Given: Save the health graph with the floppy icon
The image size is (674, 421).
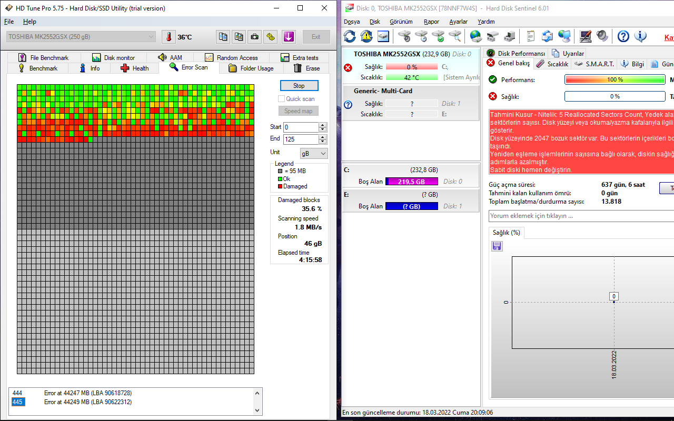Looking at the screenshot, I should 497,246.
